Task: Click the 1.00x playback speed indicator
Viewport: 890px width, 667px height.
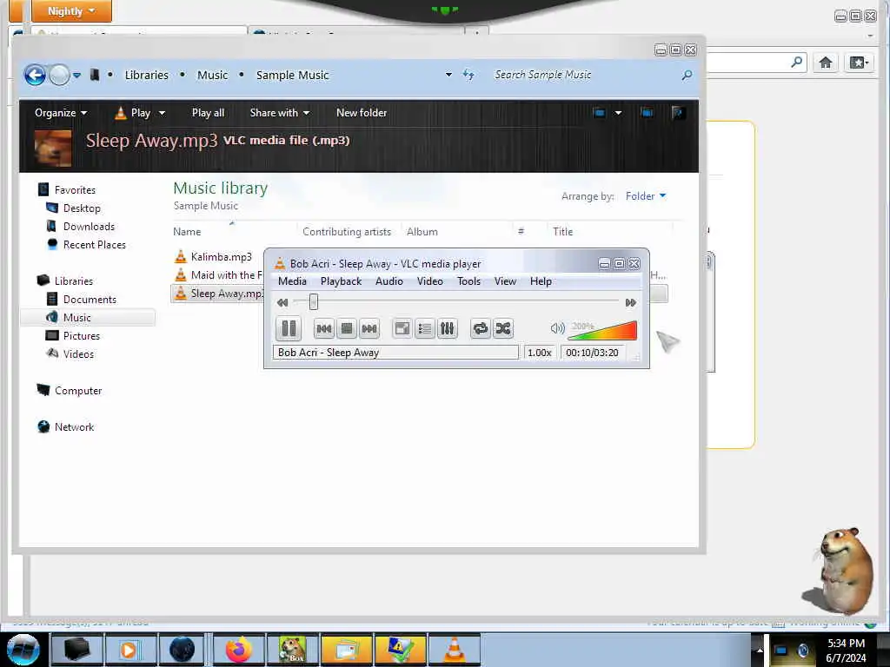Action: (x=539, y=353)
